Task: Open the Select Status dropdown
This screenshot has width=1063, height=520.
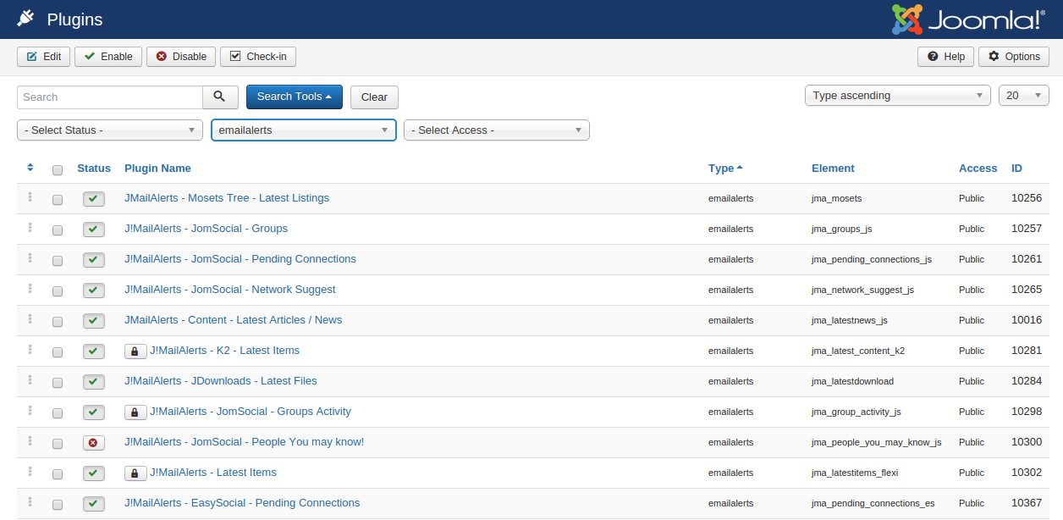Action: pyautogui.click(x=110, y=130)
